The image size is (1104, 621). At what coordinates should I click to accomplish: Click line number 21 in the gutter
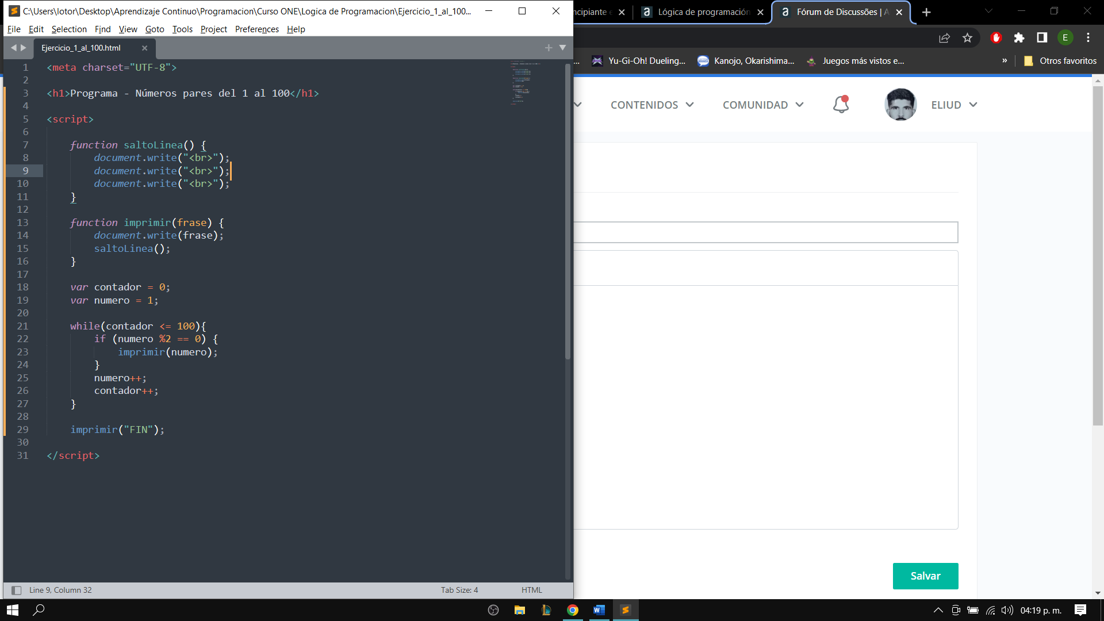pos(22,326)
